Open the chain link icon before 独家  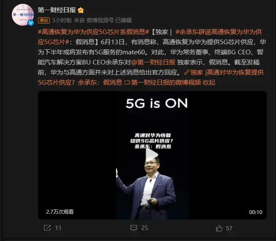coord(187,72)
